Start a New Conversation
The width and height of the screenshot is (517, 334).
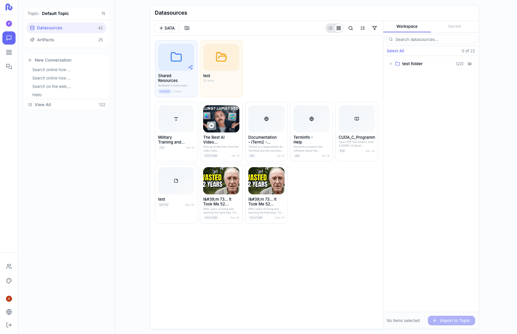53,60
